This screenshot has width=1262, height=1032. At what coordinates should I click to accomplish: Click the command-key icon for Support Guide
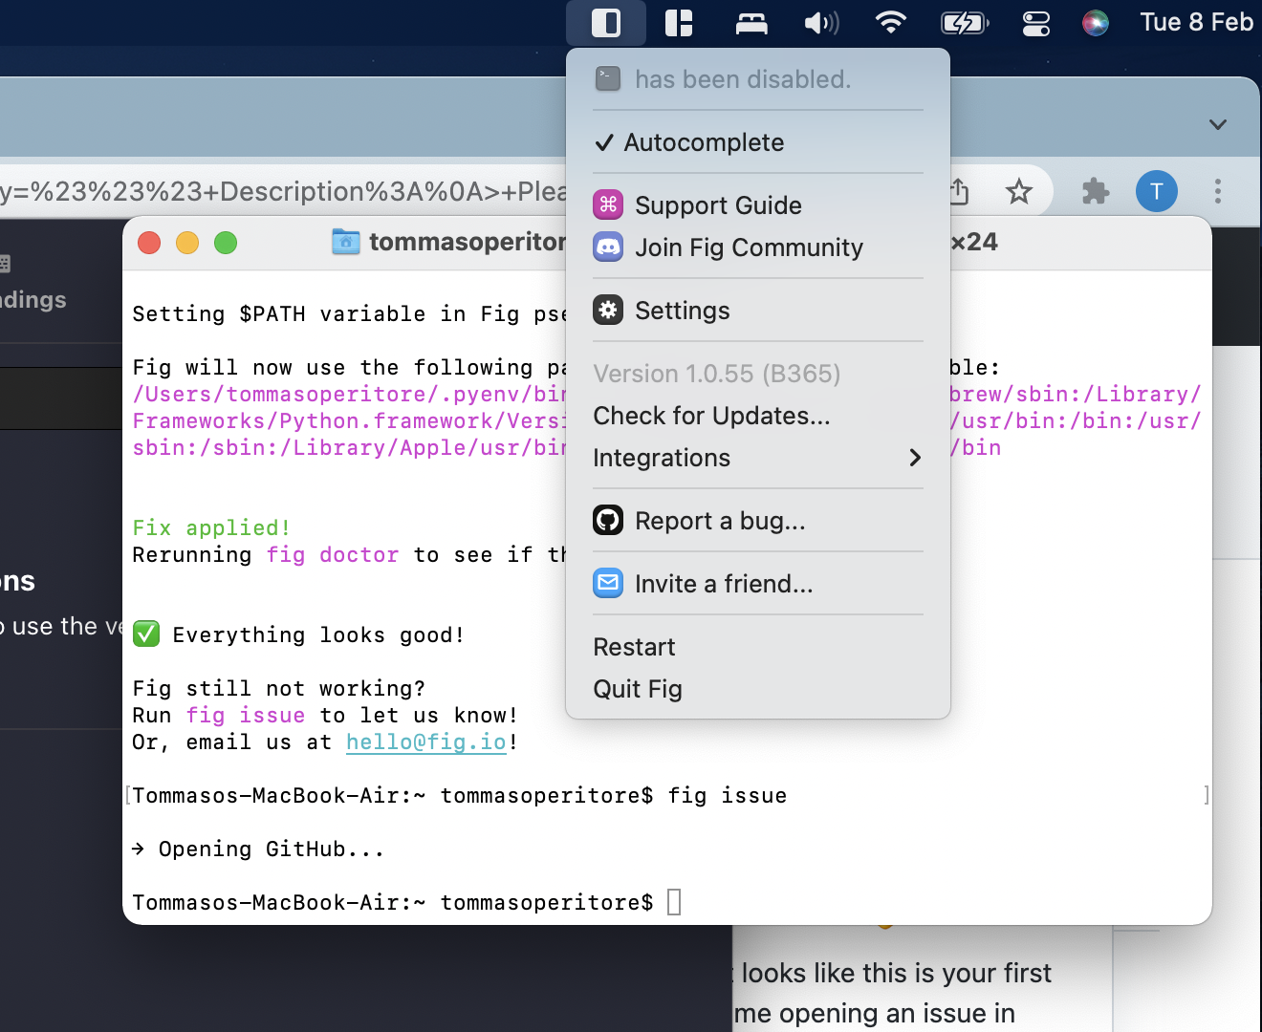[x=608, y=204]
